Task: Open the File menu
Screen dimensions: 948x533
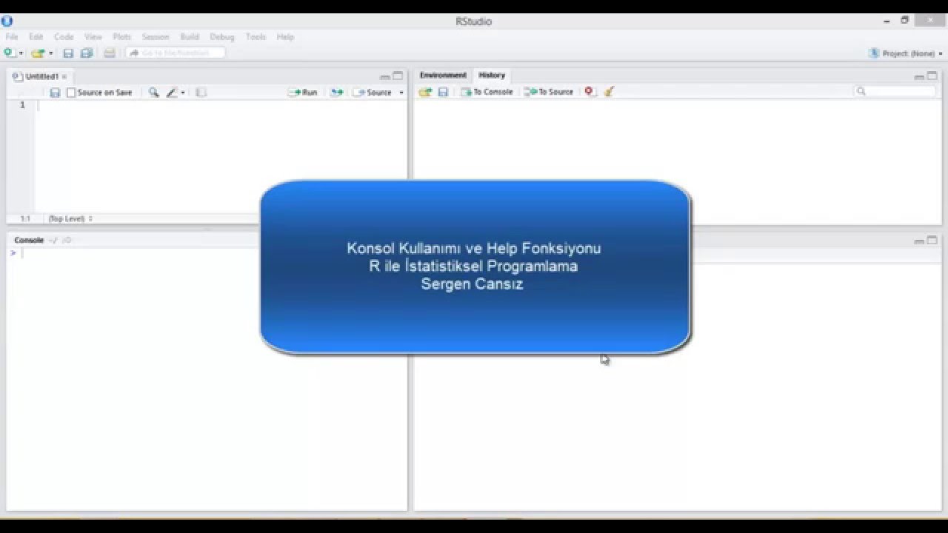Action: (x=12, y=36)
